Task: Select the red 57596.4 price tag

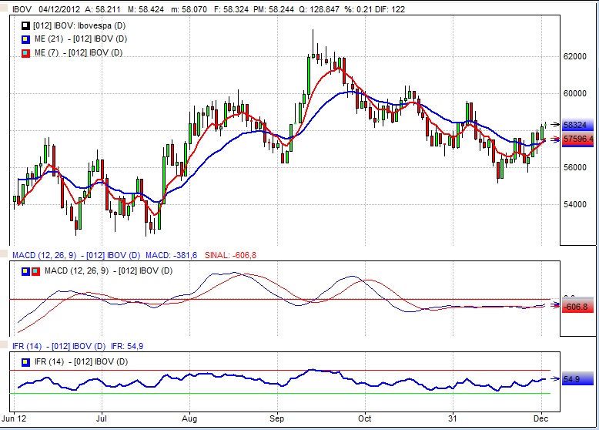Action: (577, 139)
